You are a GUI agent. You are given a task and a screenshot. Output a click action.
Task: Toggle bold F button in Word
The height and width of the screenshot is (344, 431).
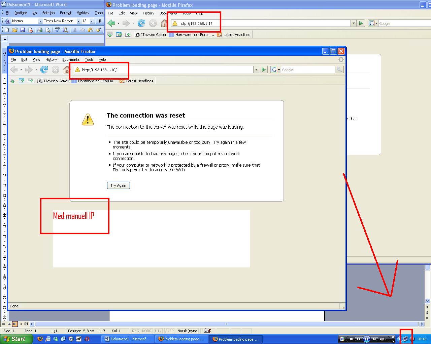pos(100,21)
